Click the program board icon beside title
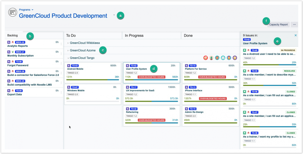The width and height of the screenshot is (303, 154). point(12,12)
